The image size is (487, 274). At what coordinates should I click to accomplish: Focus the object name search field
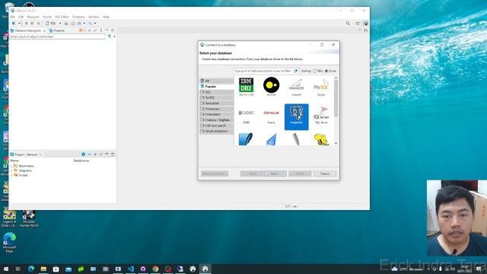[58, 37]
